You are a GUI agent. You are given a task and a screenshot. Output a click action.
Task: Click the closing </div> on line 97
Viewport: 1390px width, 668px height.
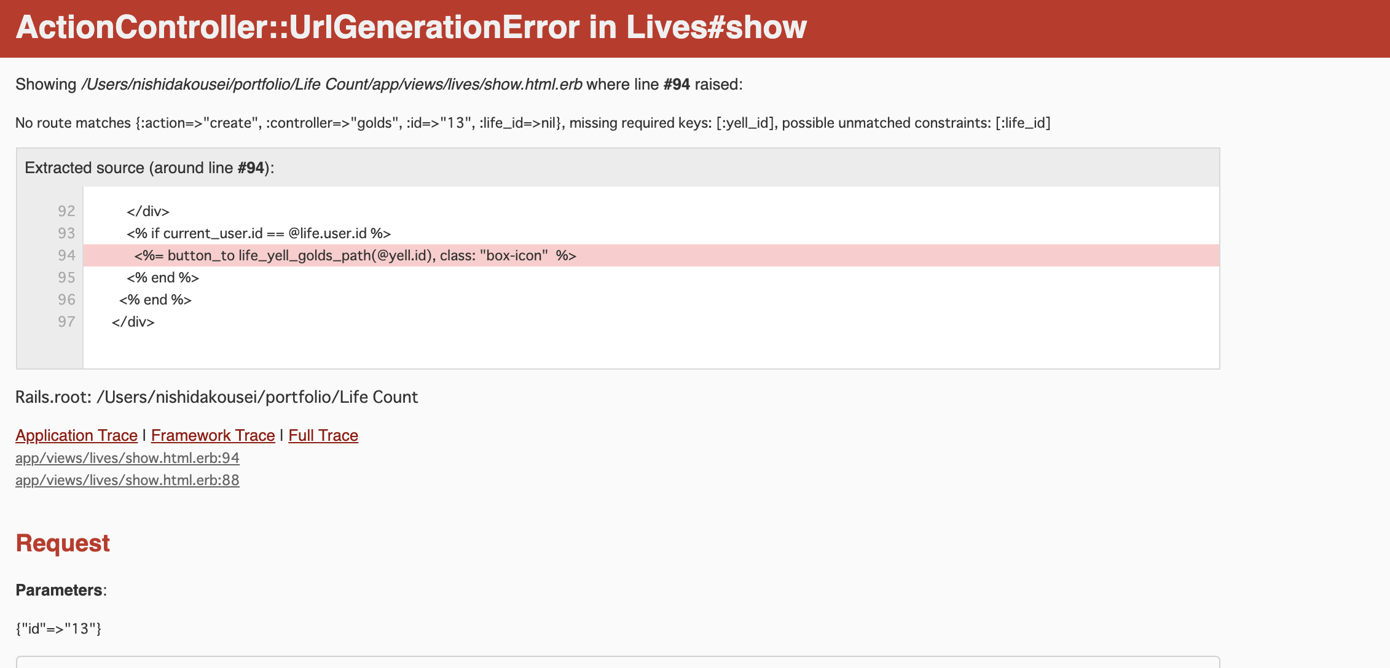[x=133, y=322]
